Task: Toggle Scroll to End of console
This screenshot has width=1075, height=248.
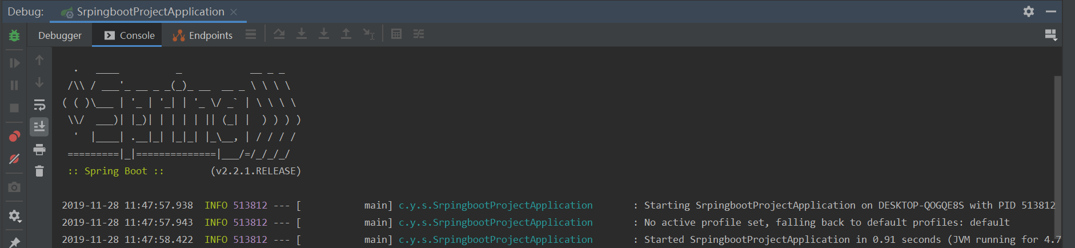Action: [39, 126]
